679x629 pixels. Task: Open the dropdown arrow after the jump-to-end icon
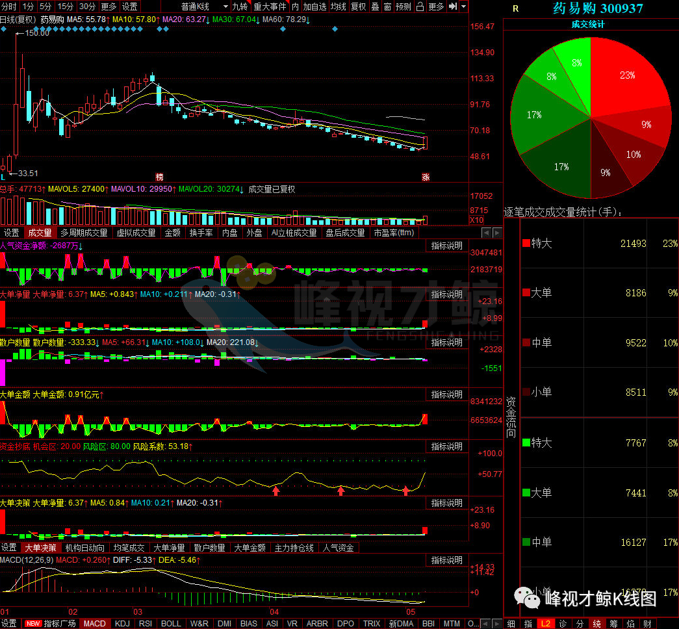tap(463, 6)
